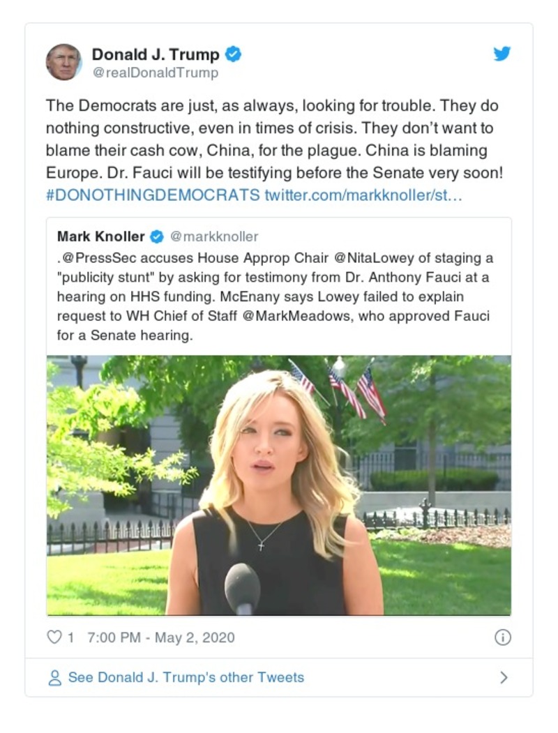Click the Twitter bird logo
The width and height of the screenshot is (558, 733).
click(x=501, y=53)
